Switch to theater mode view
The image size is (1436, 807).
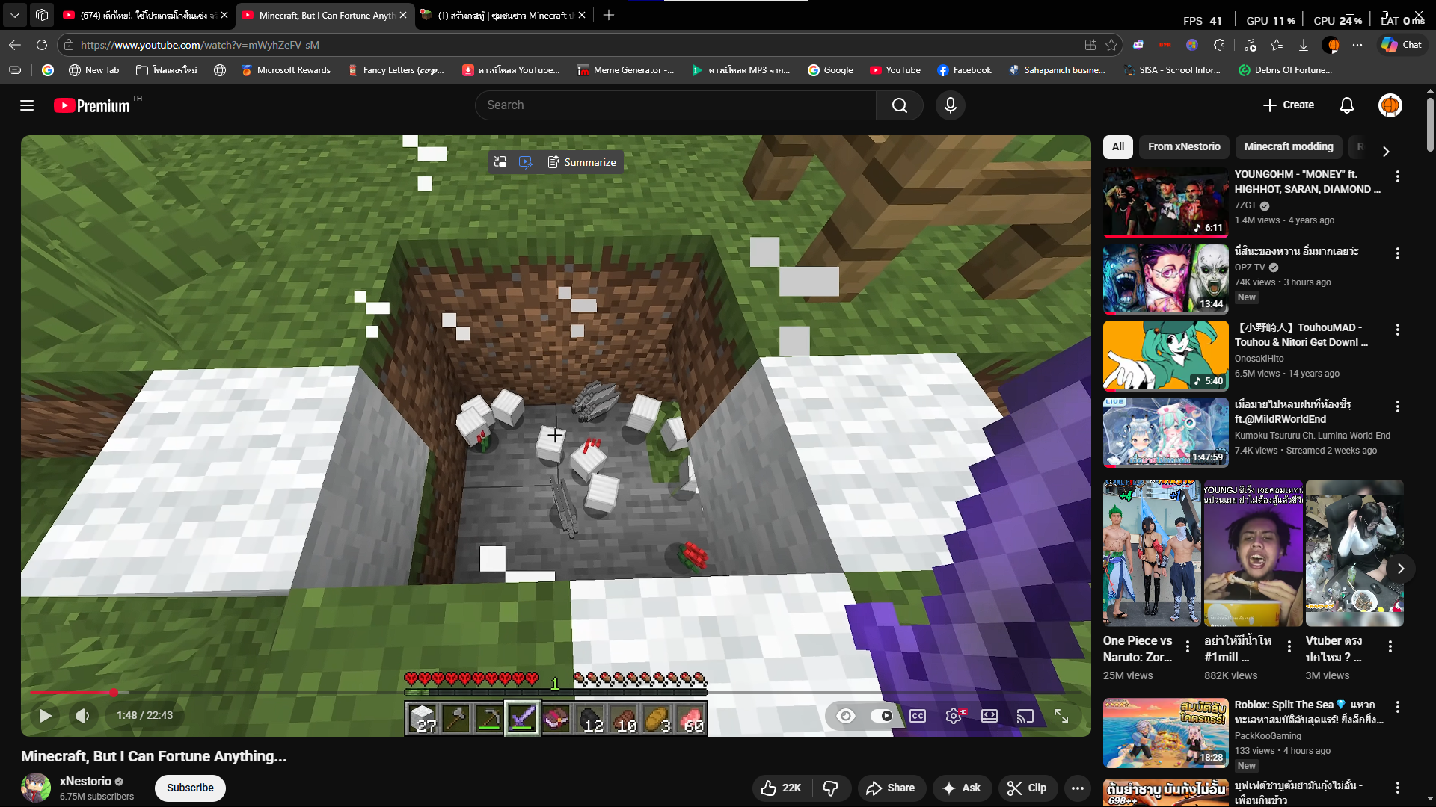click(989, 716)
